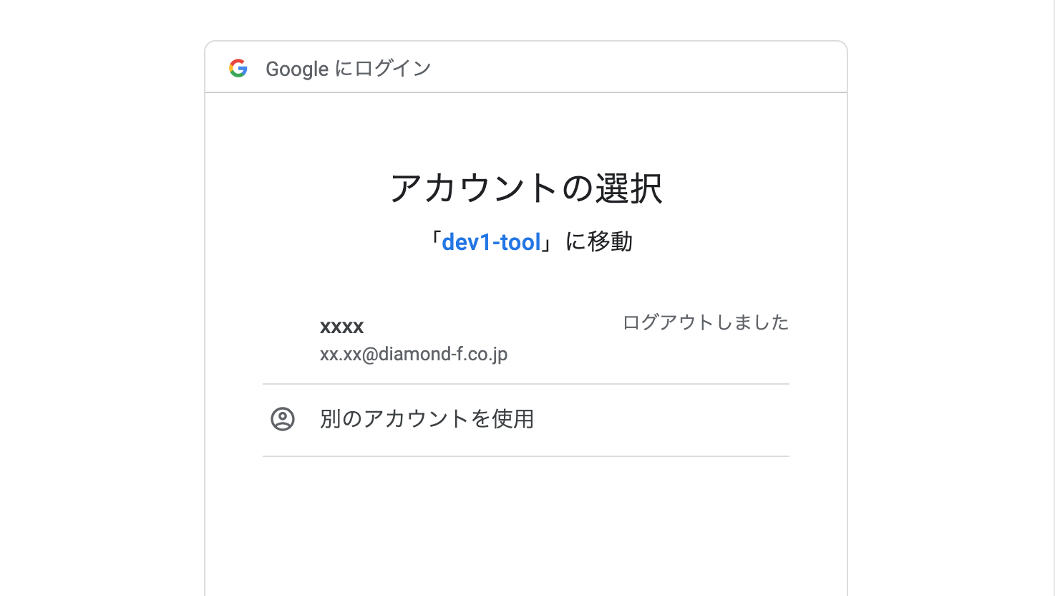Click the 別のアカウントを使用 option
Image resolution: width=1055 pixels, height=596 pixels.
click(427, 419)
